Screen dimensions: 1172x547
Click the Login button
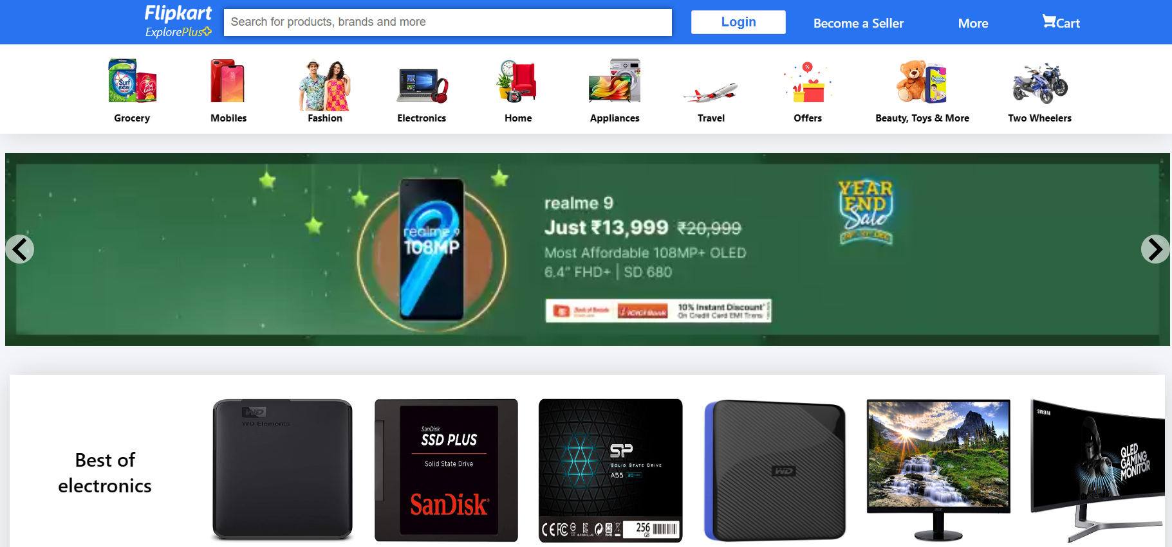click(x=738, y=22)
